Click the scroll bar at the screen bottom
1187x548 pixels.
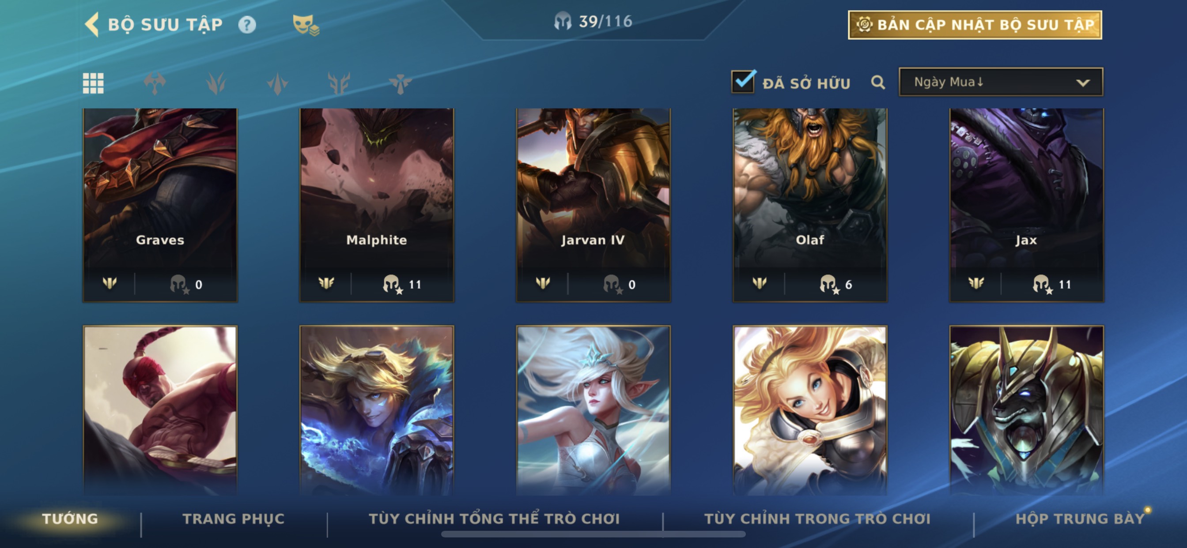click(x=593, y=534)
